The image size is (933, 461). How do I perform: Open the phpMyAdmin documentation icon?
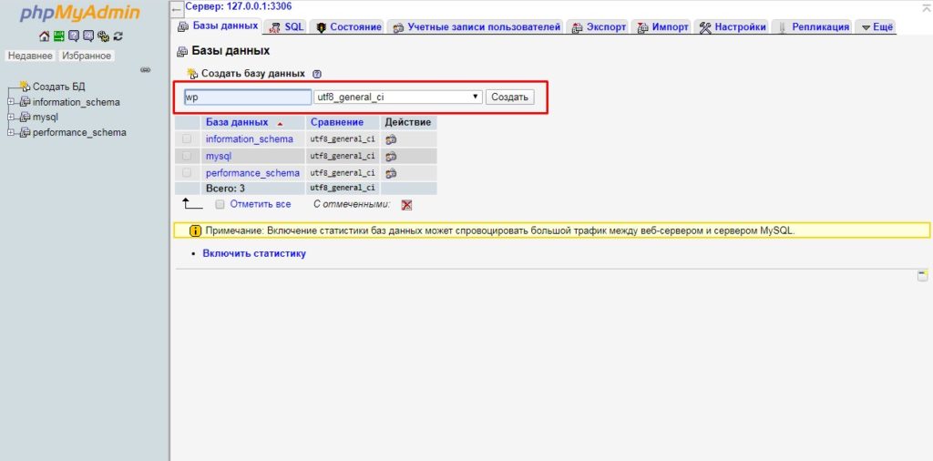74,36
